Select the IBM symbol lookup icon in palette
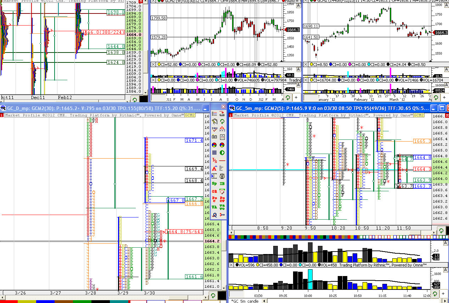This screenshot has height=303, width=449. click(x=214, y=129)
